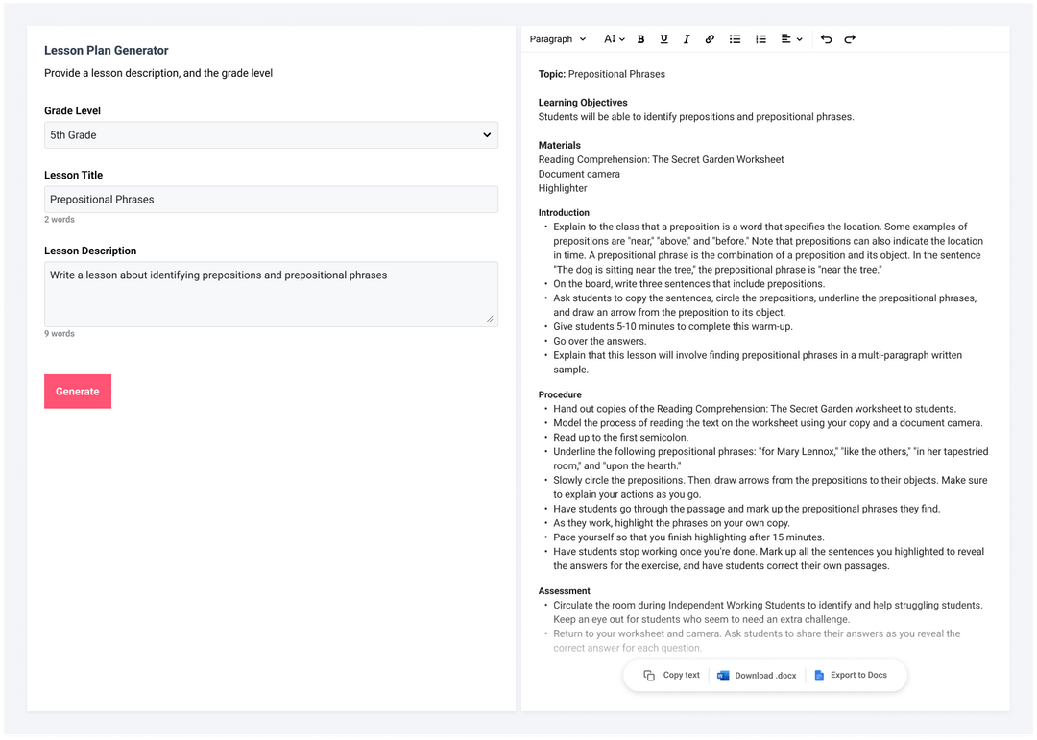Click inside the Lesson Description text area
This screenshot has width=1037, height=740.
point(270,293)
